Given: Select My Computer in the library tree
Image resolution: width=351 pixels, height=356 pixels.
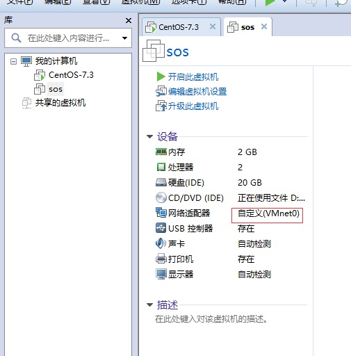Looking at the screenshot, I should (x=56, y=61).
